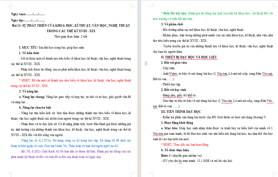Click the underlined 'hs' in 'GV yêu cầu hs'

pyautogui.click(x=180, y=161)
